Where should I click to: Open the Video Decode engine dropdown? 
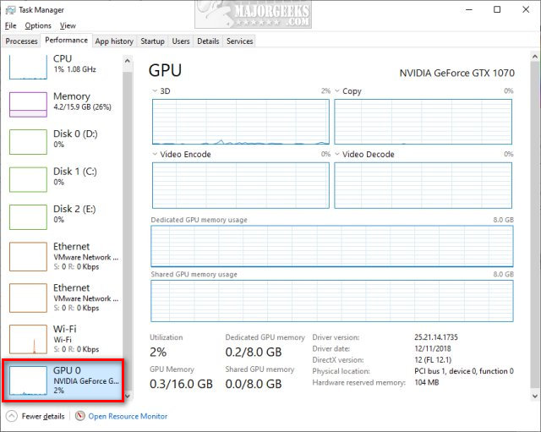[337, 155]
